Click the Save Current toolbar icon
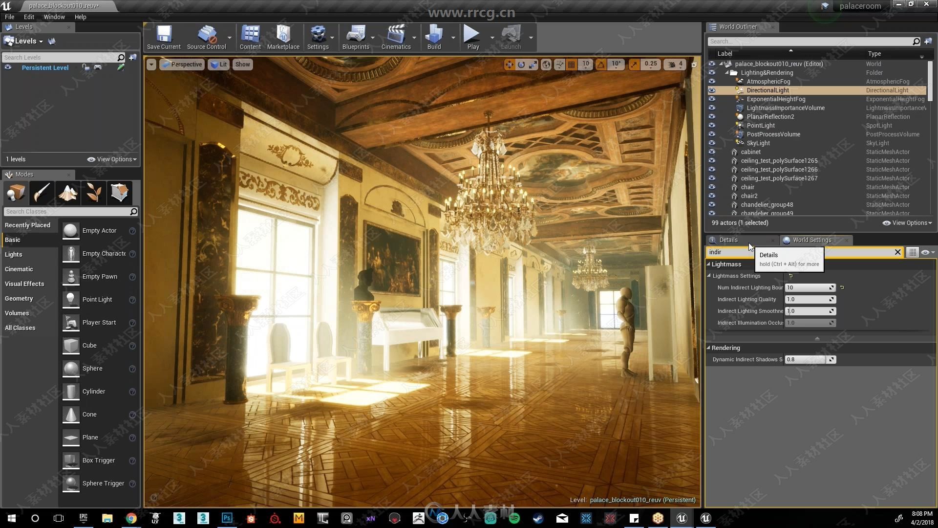Image resolution: width=938 pixels, height=528 pixels. 164,37
